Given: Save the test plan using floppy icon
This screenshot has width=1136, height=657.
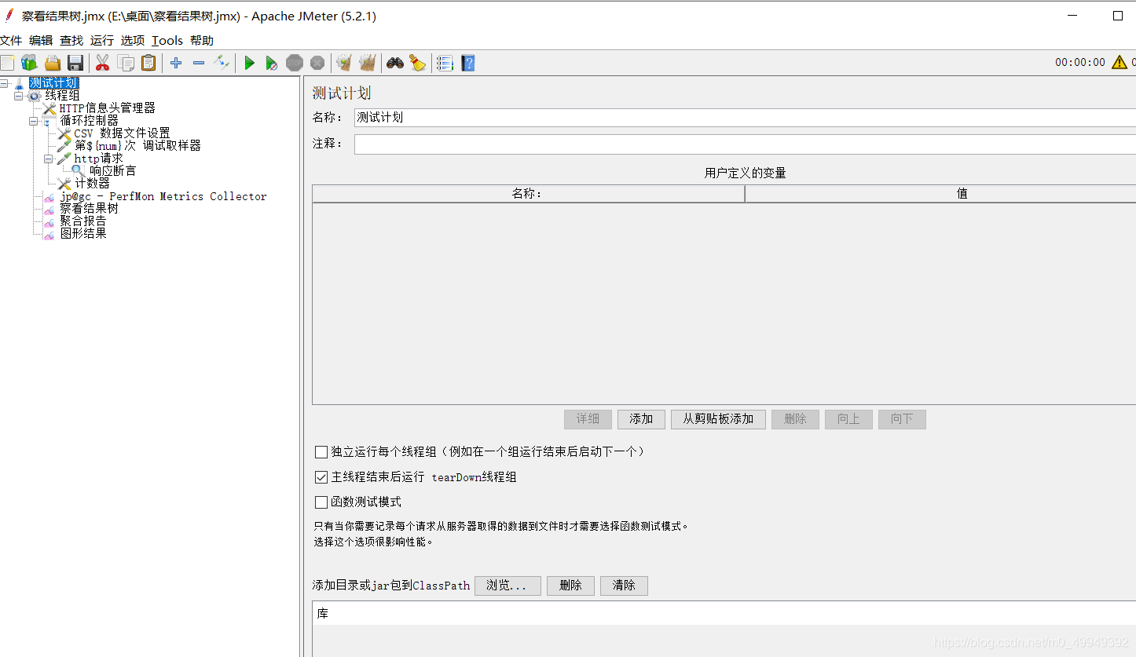Looking at the screenshot, I should [75, 63].
